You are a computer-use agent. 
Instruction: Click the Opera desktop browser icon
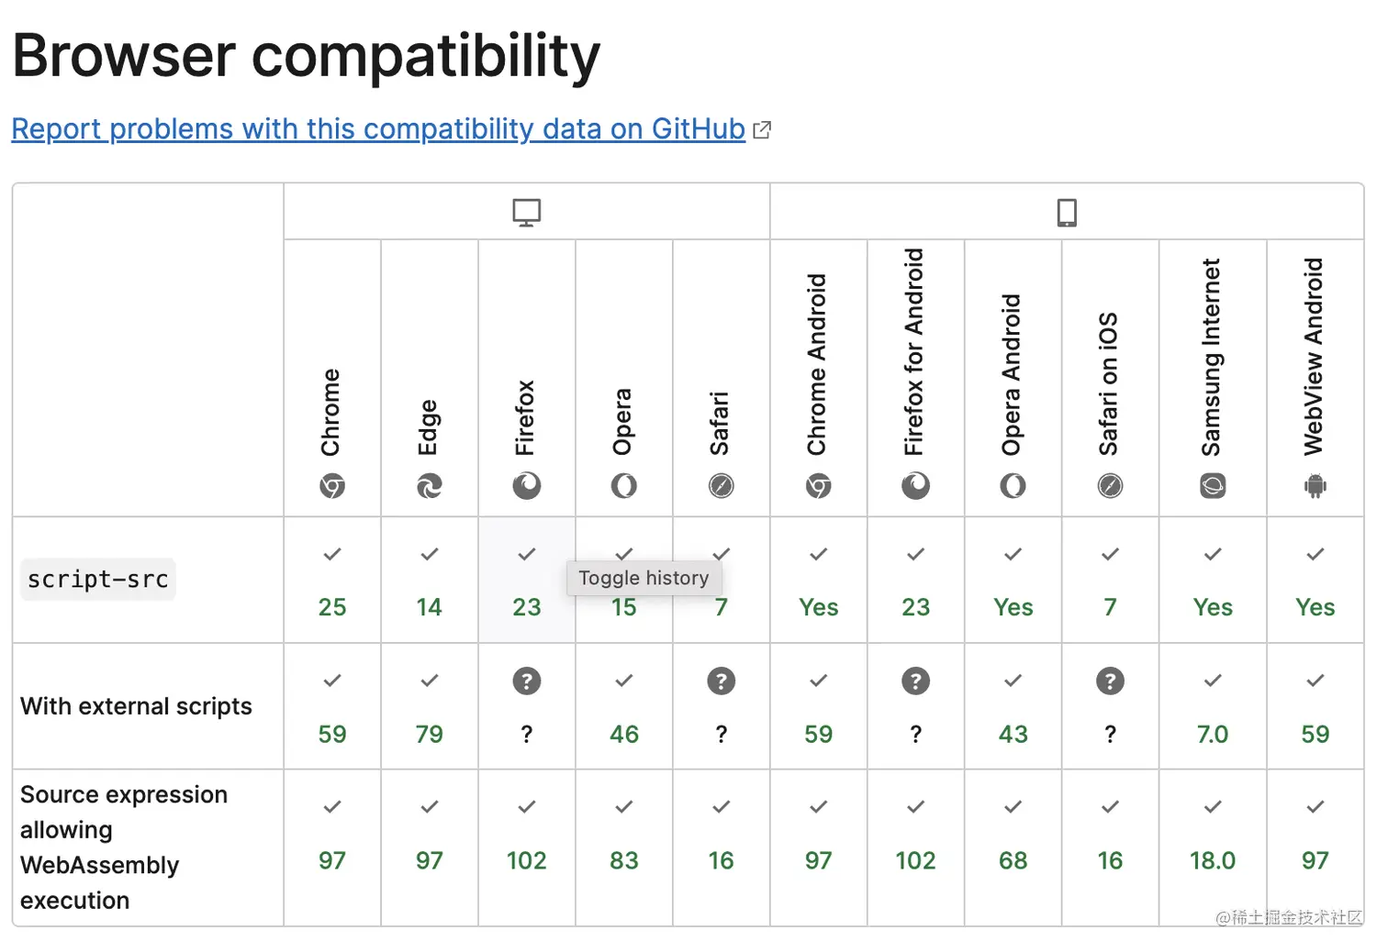[x=623, y=486]
